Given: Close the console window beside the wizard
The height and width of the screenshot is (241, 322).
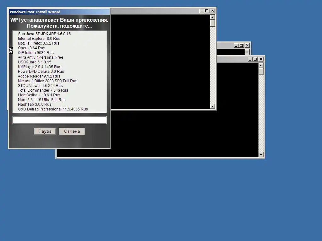Looking at the screenshot, I should pos(213,11).
